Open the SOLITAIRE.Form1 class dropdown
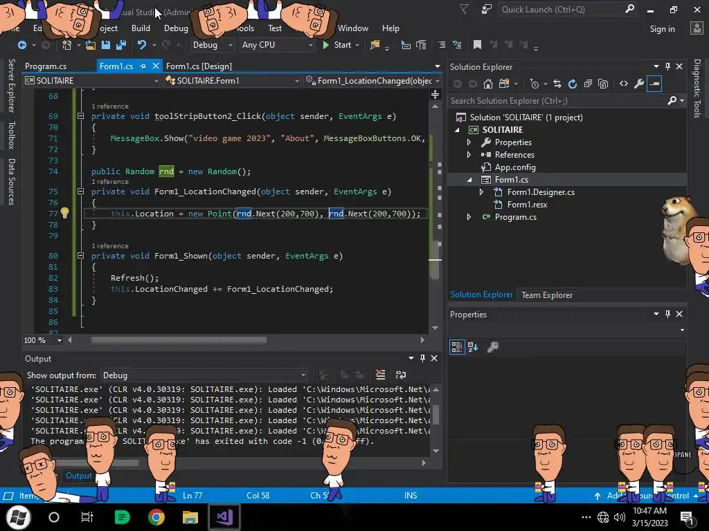Viewport: 709px width, 531px height. 232,81
